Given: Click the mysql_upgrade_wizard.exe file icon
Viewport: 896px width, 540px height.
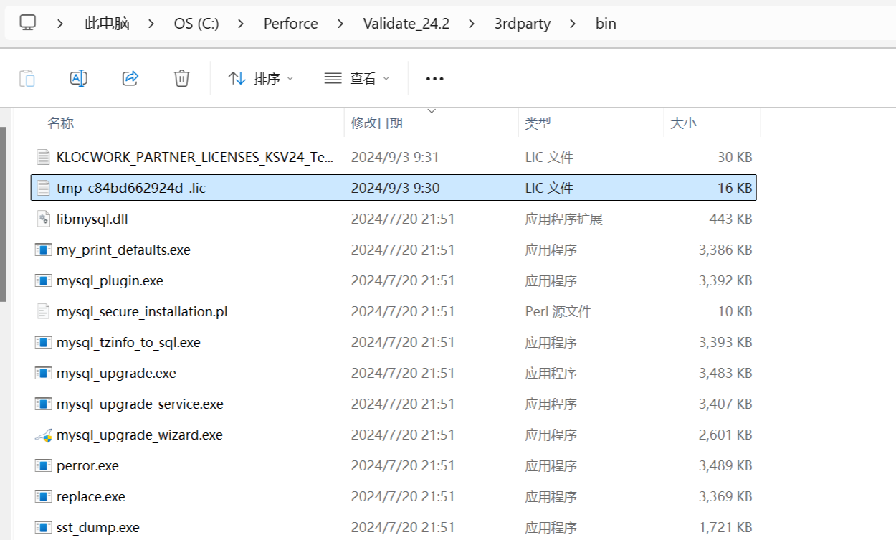Looking at the screenshot, I should pos(44,435).
